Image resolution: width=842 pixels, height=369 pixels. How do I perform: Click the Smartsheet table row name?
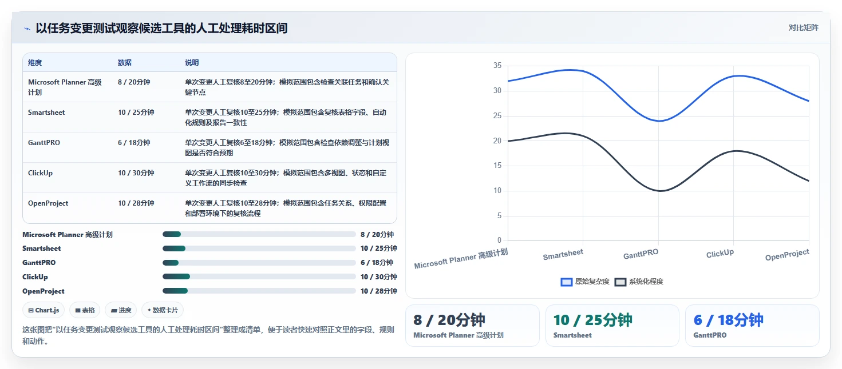(46, 113)
